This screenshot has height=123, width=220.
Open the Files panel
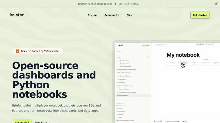point(185,121)
